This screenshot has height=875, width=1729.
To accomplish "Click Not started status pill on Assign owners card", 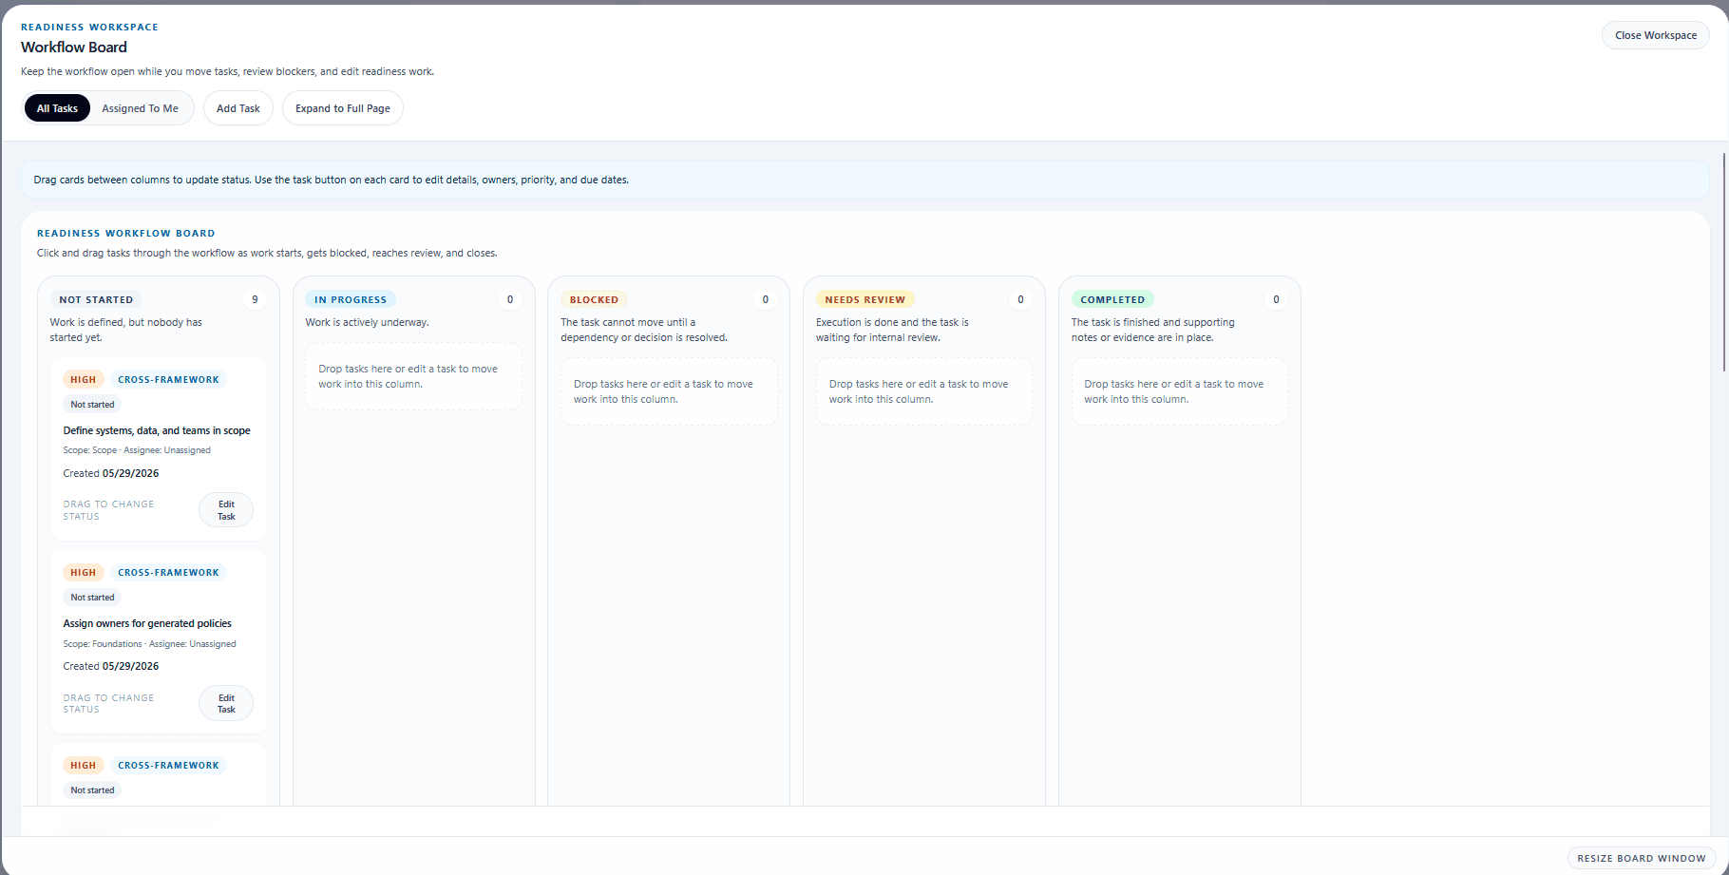I will click(x=92, y=598).
